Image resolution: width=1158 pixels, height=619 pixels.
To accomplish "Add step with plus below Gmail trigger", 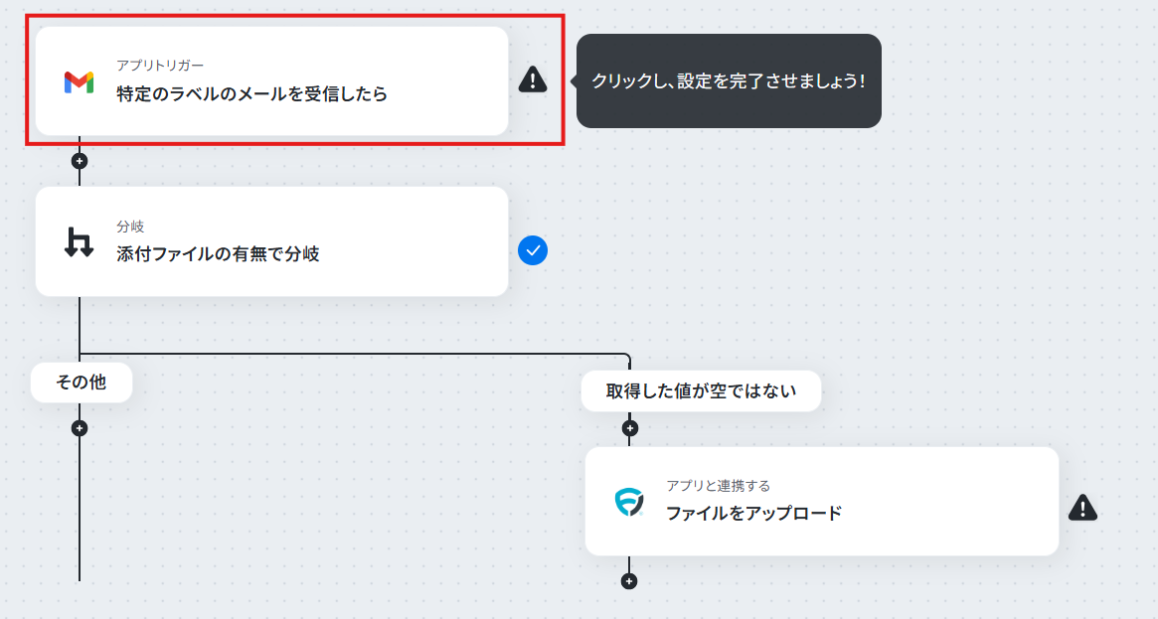I will click(x=80, y=161).
